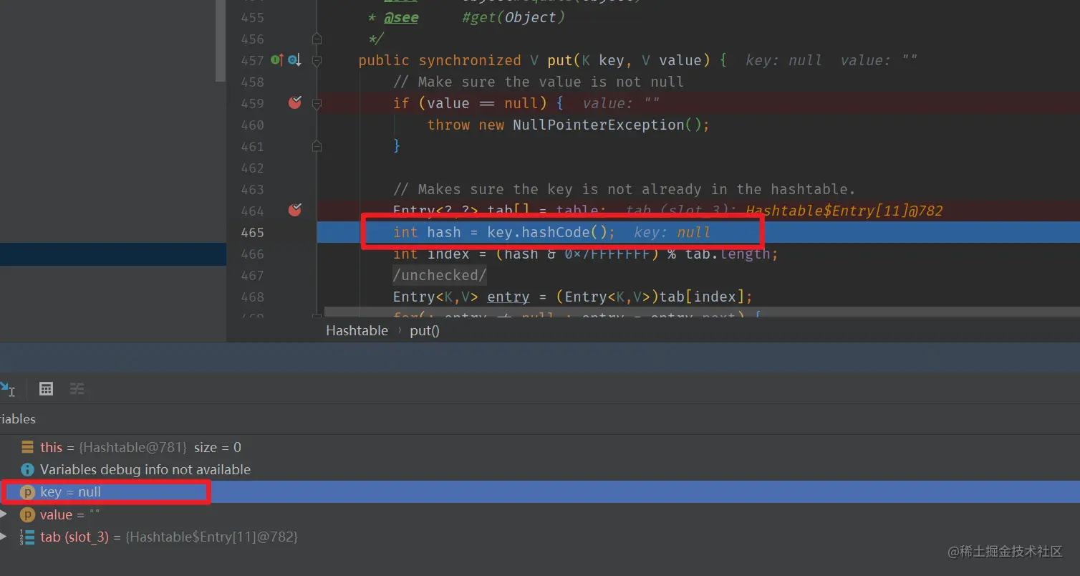The height and width of the screenshot is (576, 1080).
Task: Click the '/unchecked/' comment on line 467
Action: (440, 275)
